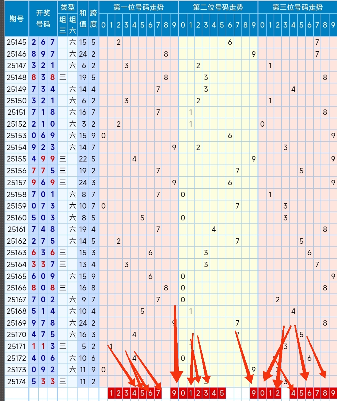Image resolution: width=337 pixels, height=401 pixels.
Task: Click sum value 22 in row 25155
Action: (83, 159)
